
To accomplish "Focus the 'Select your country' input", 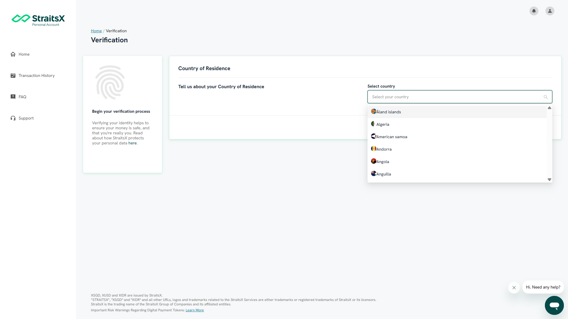I will pos(460,97).
